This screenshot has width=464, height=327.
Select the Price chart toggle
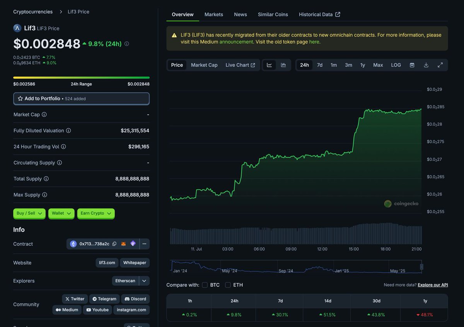click(177, 65)
